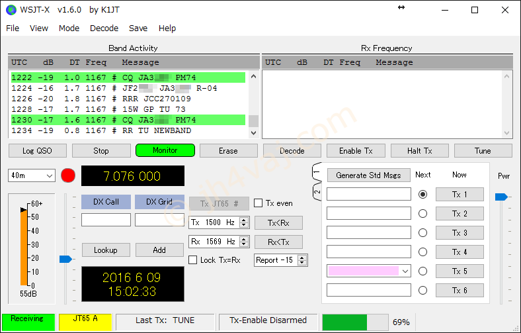Increase the Report value with the up arrow
This screenshot has height=333, width=521.
tap(301, 258)
